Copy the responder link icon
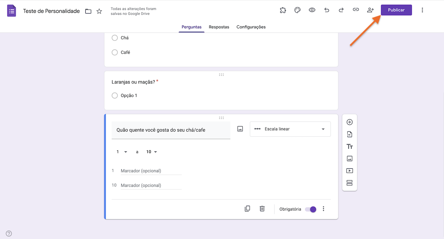Screen dimensions: 444x239 tap(356, 10)
